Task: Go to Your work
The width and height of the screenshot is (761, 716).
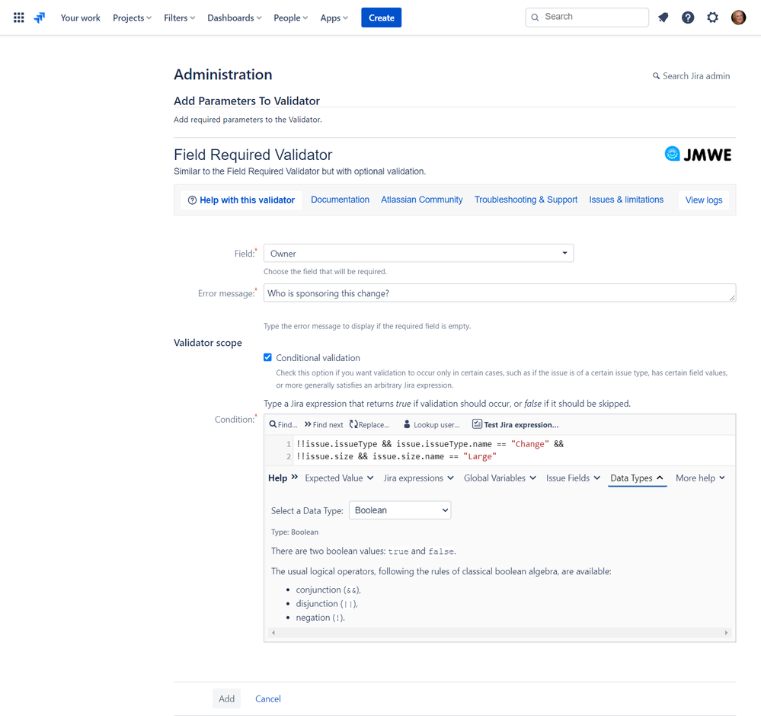Action: coord(81,18)
